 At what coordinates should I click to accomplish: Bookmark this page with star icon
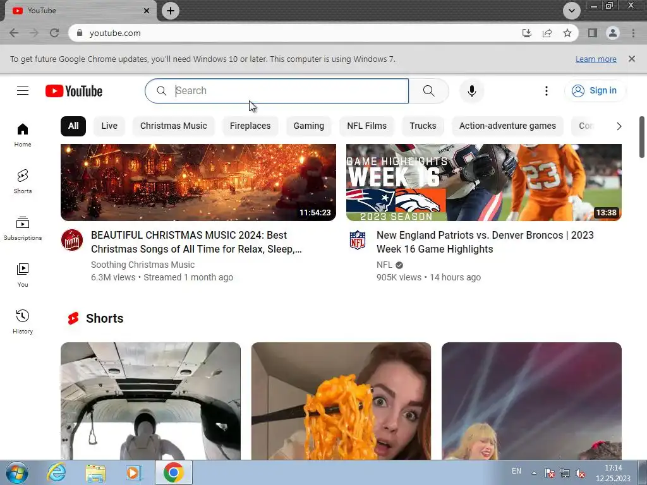pyautogui.click(x=567, y=33)
